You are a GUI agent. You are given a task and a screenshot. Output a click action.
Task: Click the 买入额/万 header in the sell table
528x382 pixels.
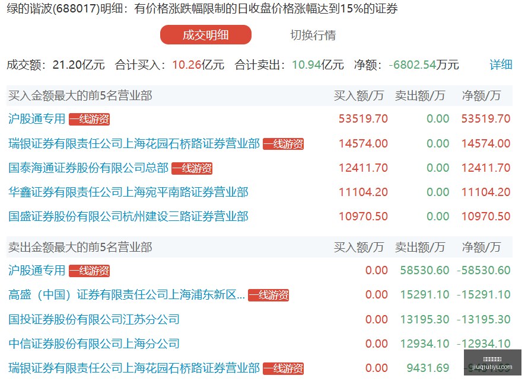click(358, 248)
